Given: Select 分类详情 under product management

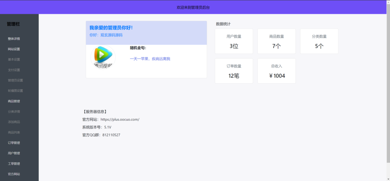Looking at the screenshot, I should (x=14, y=112).
